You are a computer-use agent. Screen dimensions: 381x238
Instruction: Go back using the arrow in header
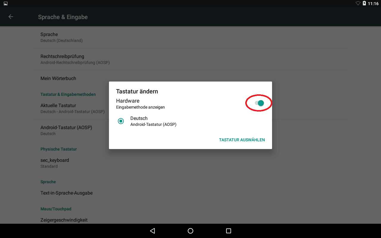(x=11, y=17)
